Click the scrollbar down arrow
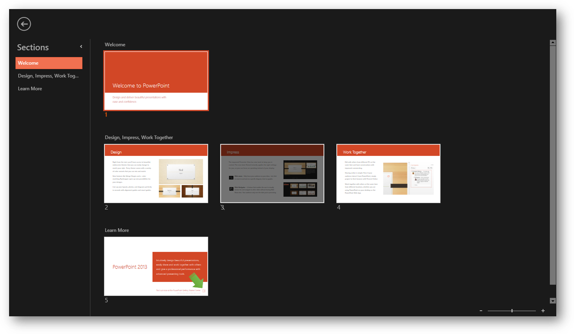Screen dimensions: 574x334 click(x=553, y=301)
